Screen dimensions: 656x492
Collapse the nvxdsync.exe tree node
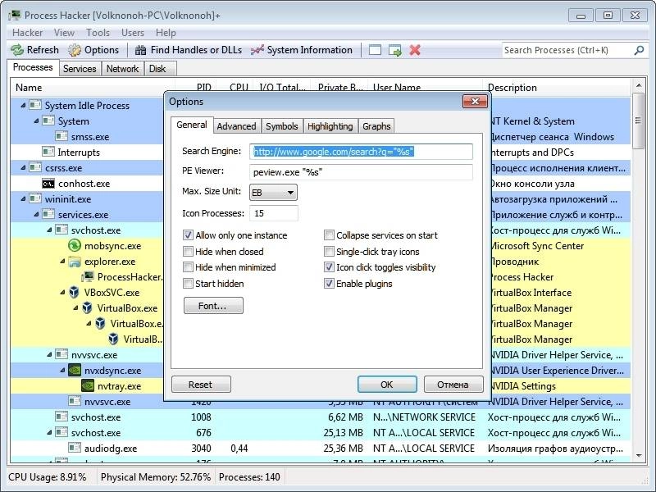[x=62, y=371]
